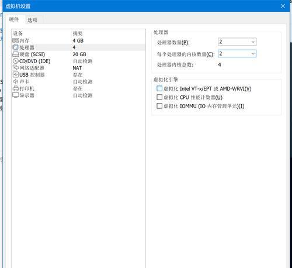The image size is (292, 268).
Task: Click 自动检测 summary in the 声卡 row
Action: (82, 81)
